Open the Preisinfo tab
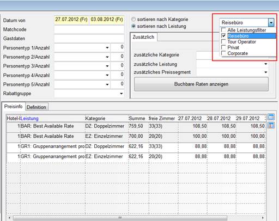Image resolution: width=279 pixels, height=221 pixels. (x=13, y=106)
